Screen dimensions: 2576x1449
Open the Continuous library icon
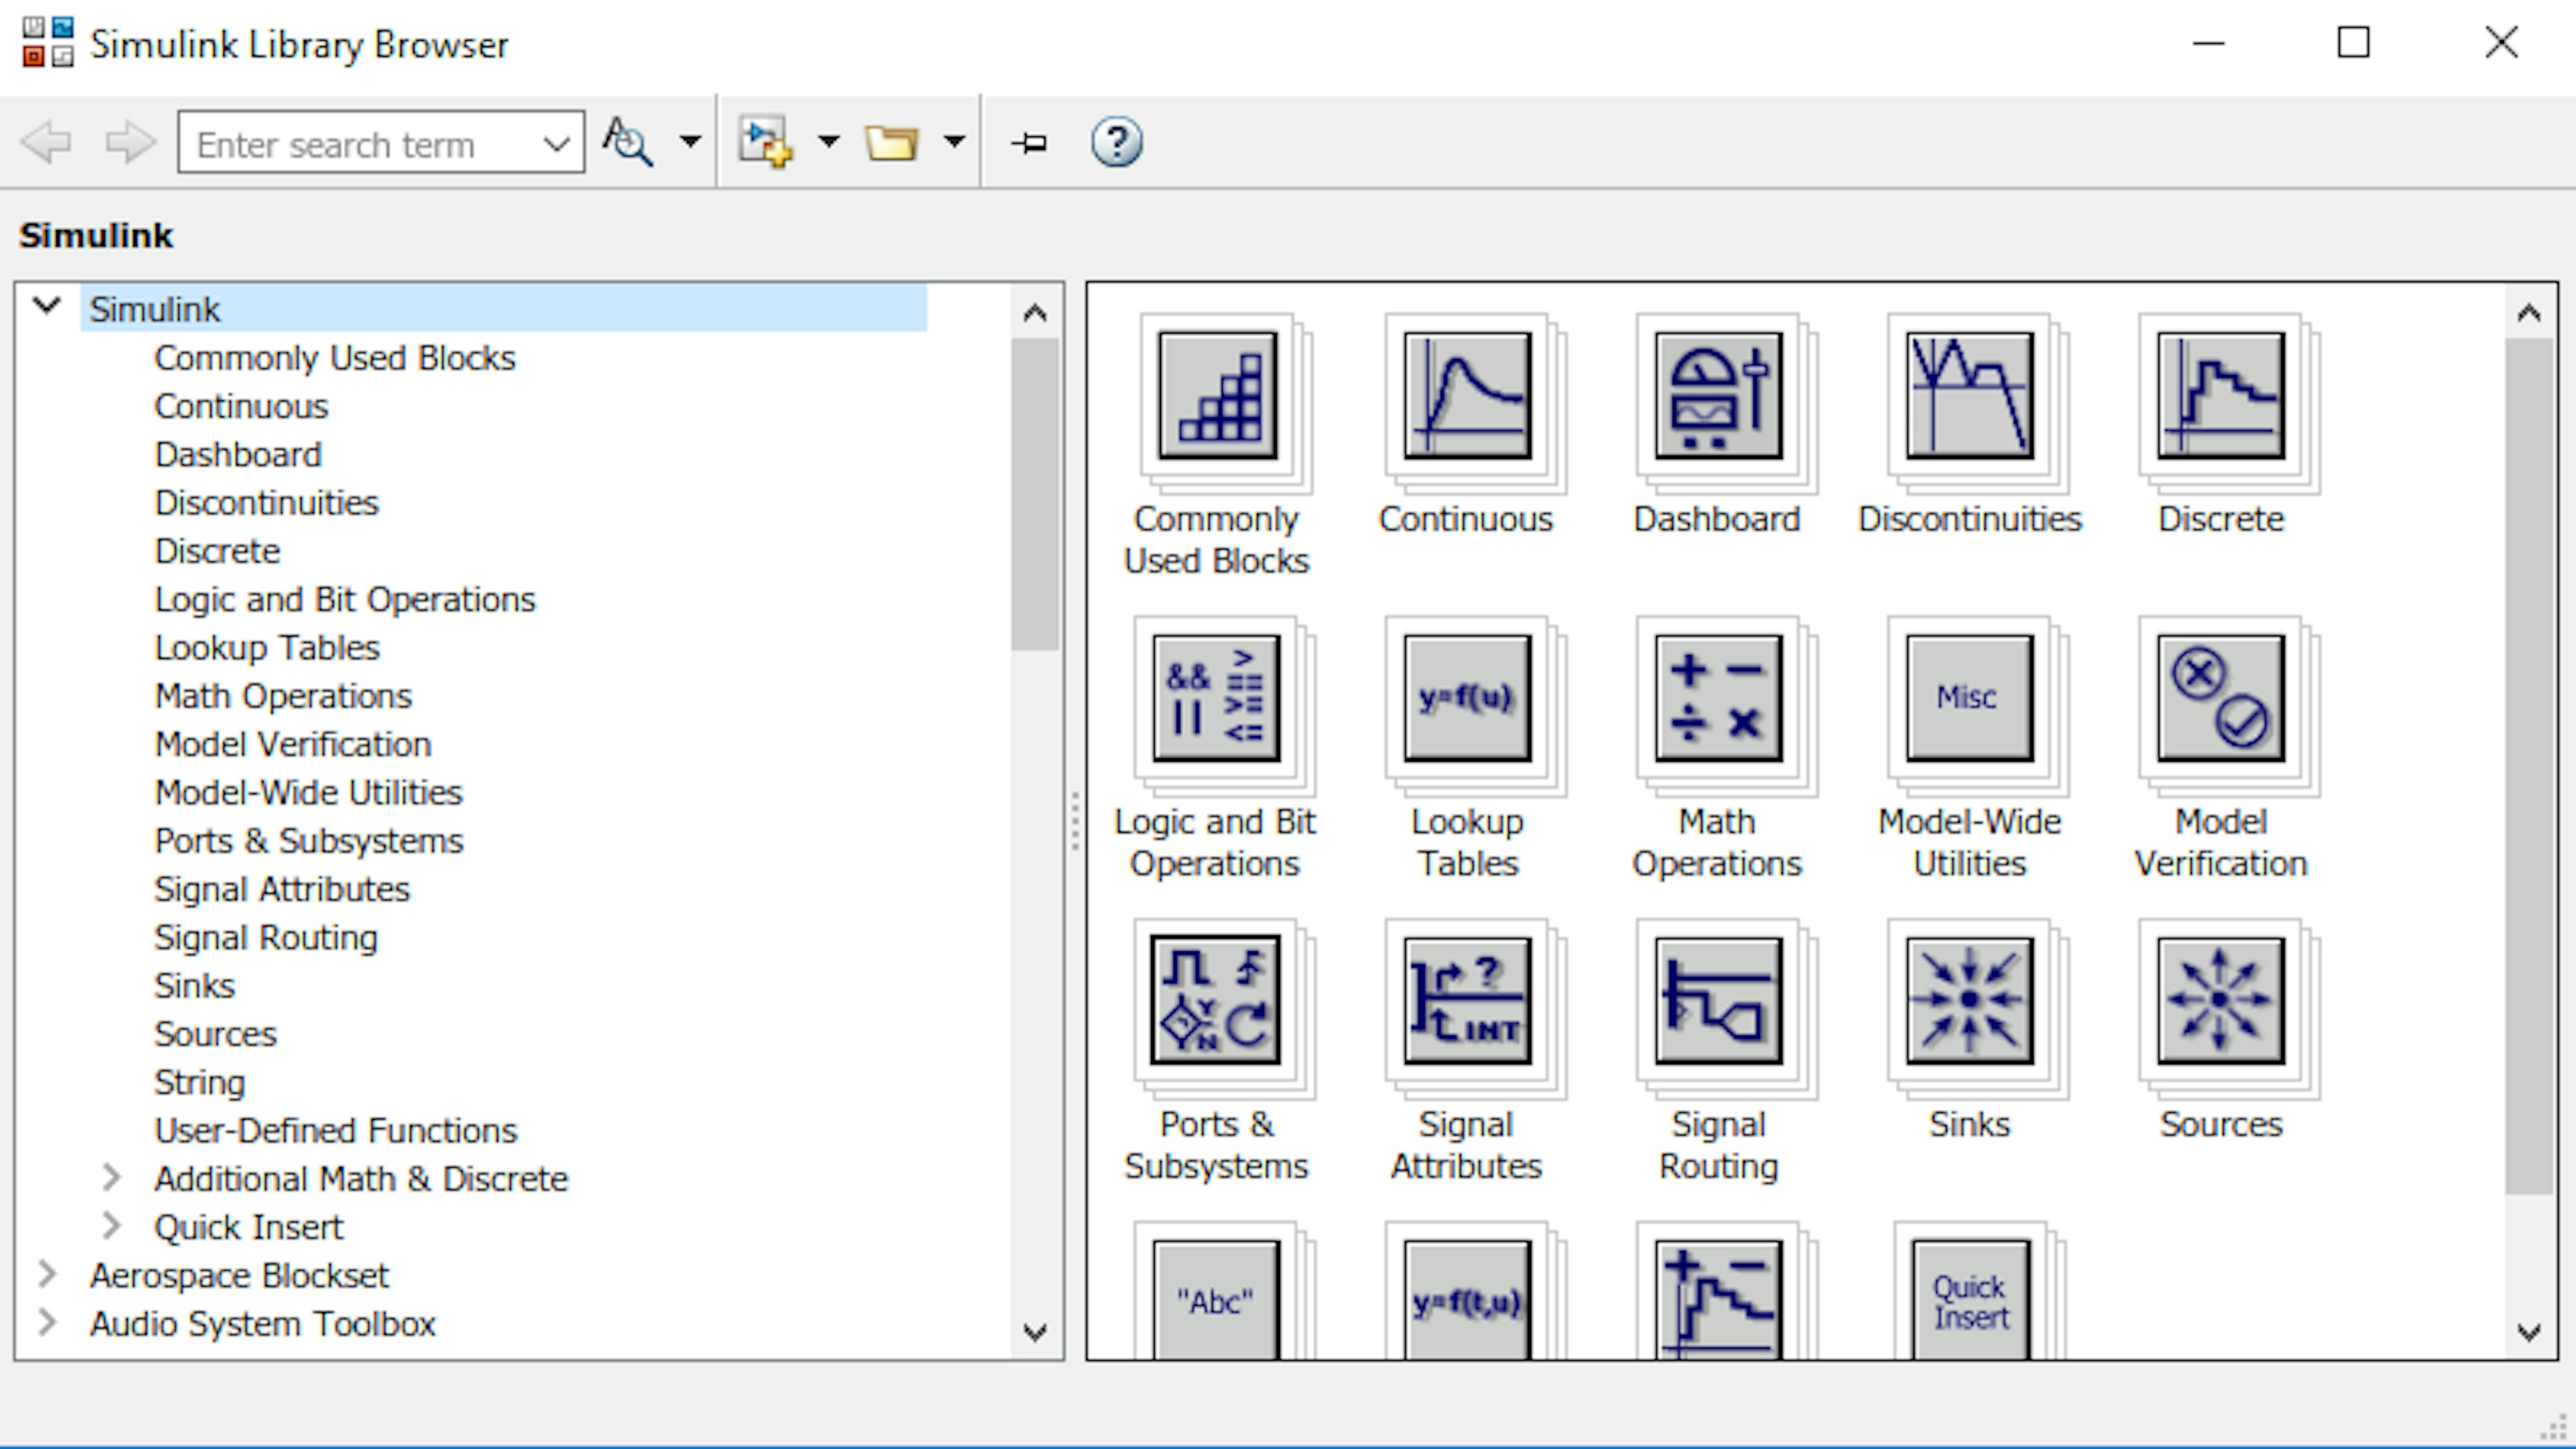click(x=1467, y=396)
